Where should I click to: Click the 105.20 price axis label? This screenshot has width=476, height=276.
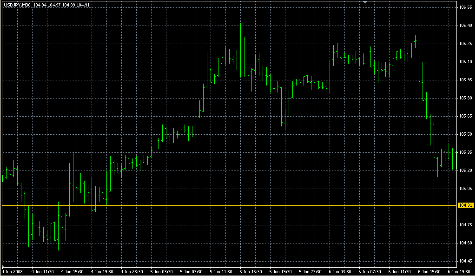[465, 171]
